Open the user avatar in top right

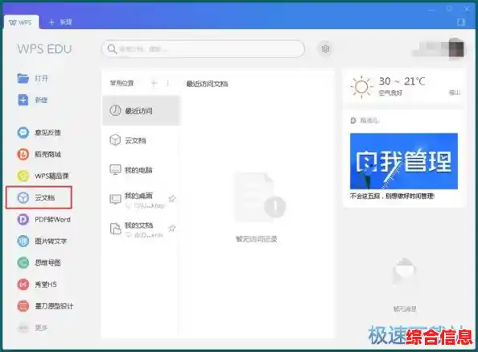pos(455,48)
